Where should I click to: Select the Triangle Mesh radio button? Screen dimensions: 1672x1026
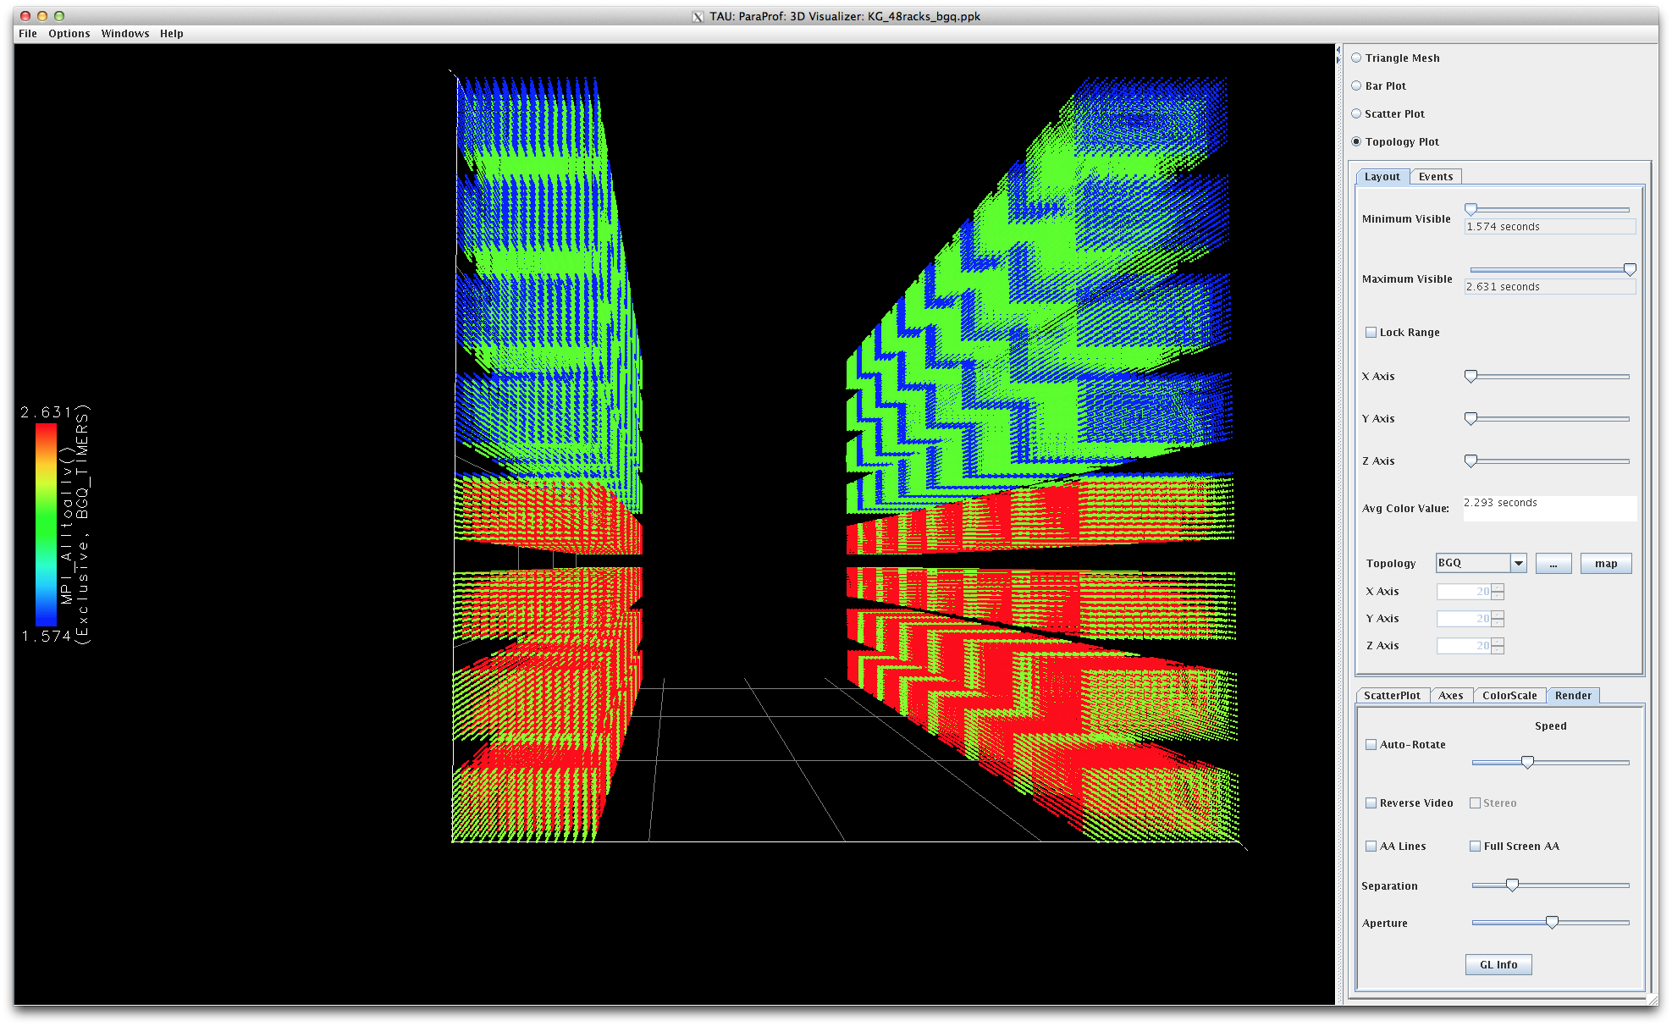[1357, 58]
